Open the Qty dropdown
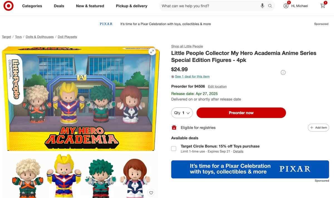 pos(182,113)
